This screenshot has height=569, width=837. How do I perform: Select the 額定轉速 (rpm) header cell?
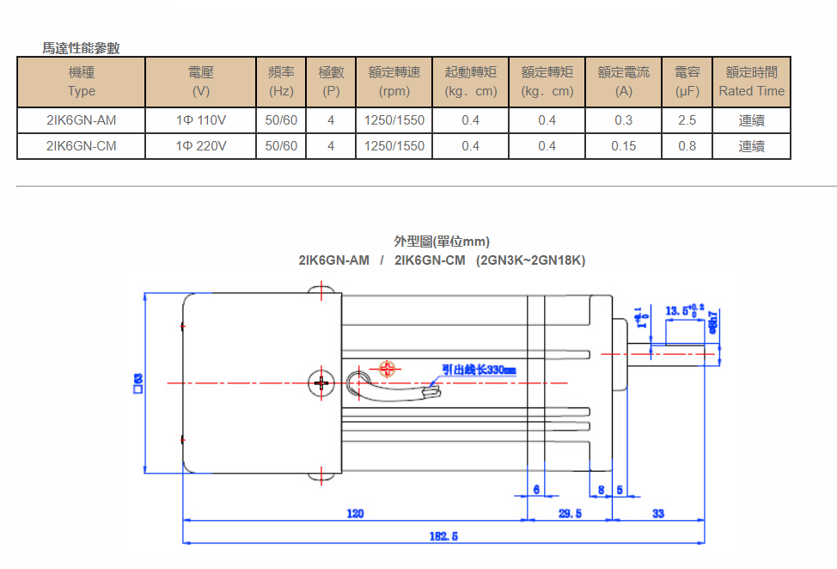point(394,82)
